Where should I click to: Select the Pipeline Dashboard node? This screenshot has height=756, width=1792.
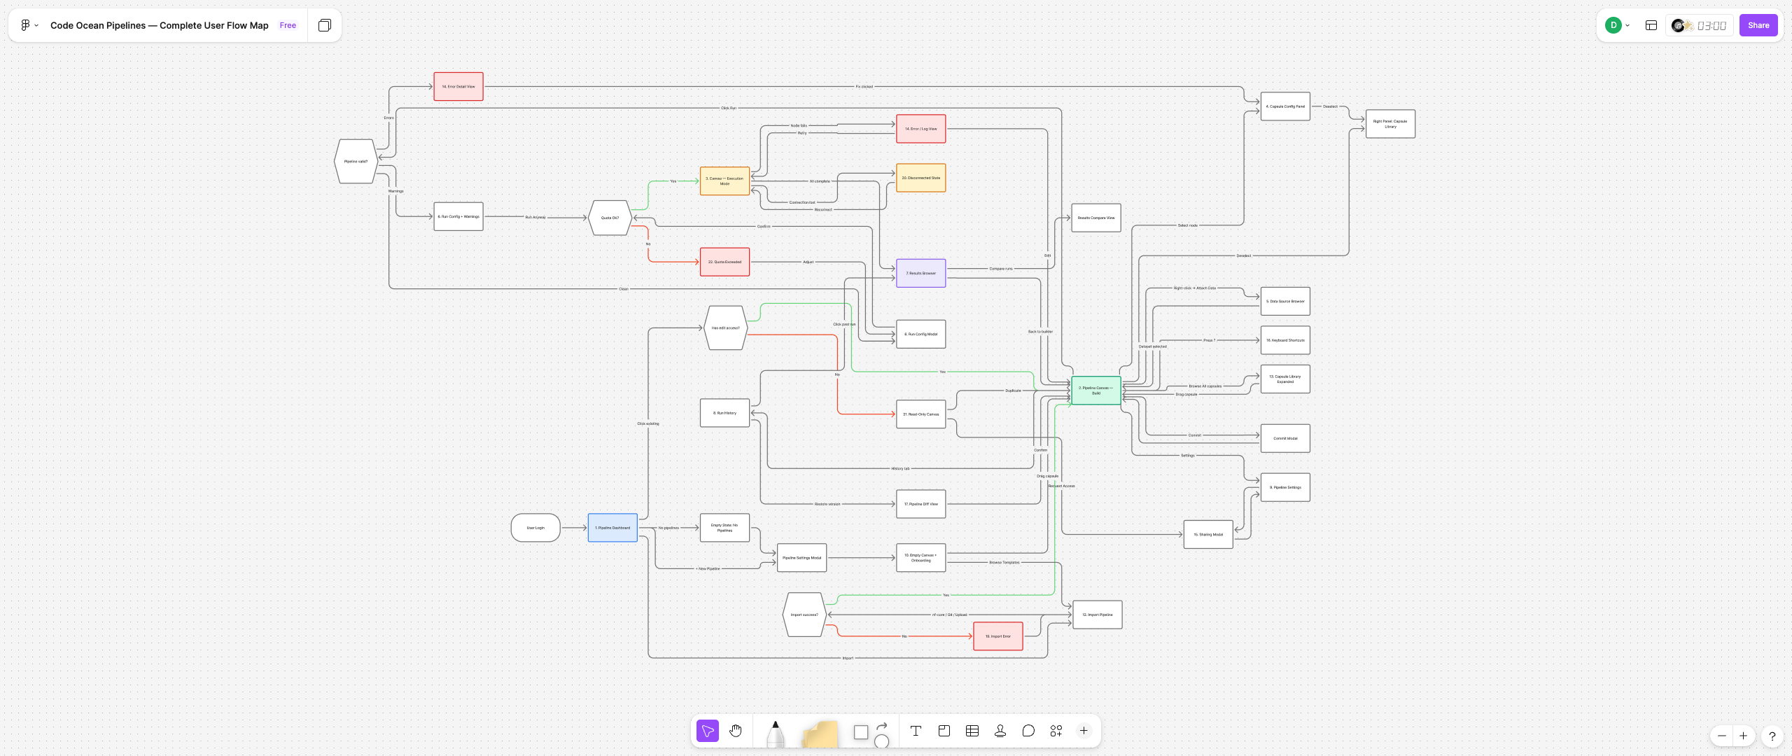click(x=612, y=528)
